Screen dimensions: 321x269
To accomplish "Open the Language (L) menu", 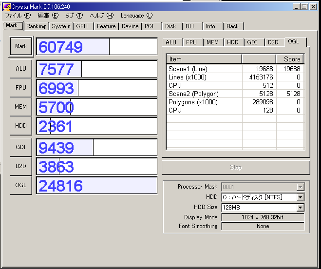I will point(136,16).
